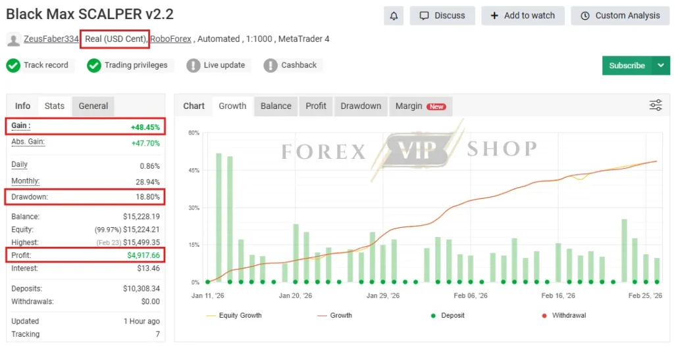Click the Jan 20, '26 axis label

296,296
